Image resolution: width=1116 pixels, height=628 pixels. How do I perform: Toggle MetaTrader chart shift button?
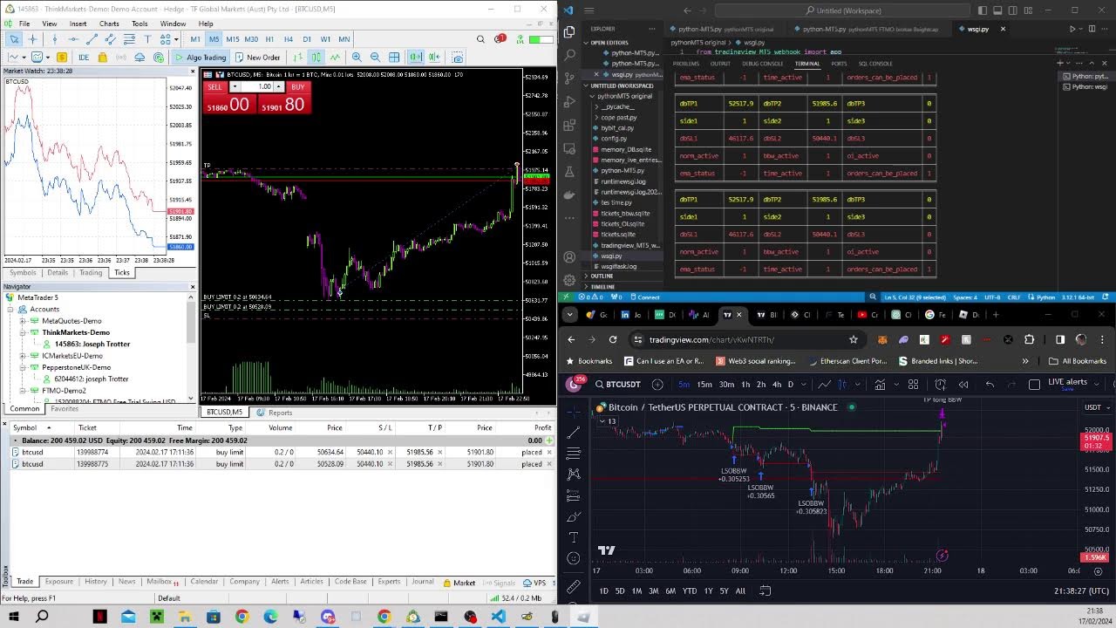[x=433, y=58]
